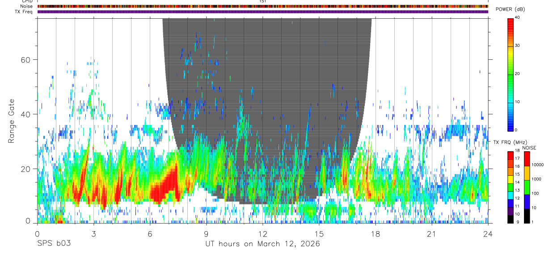
Task: Click TX FRQ legend value '16'
Action: click(x=518, y=166)
